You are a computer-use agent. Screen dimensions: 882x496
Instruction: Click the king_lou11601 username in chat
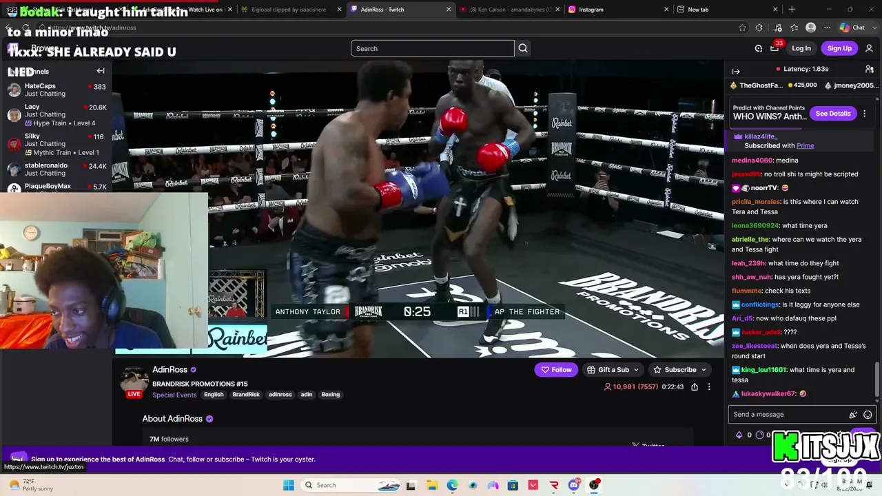tap(763, 370)
